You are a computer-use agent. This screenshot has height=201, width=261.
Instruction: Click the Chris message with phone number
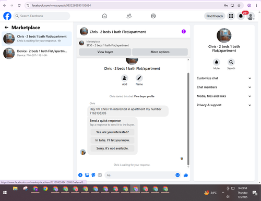[x=128, y=111]
